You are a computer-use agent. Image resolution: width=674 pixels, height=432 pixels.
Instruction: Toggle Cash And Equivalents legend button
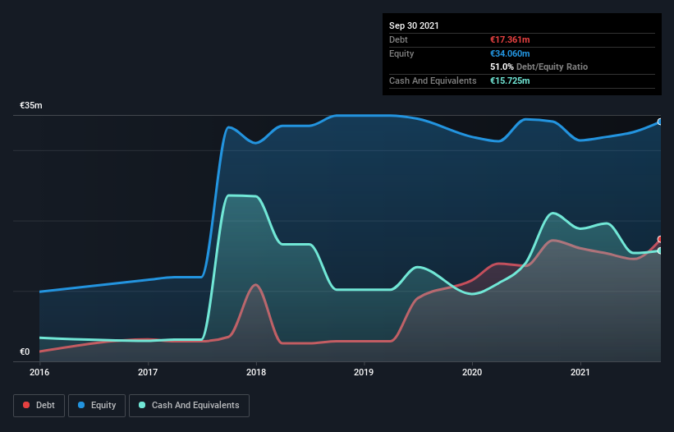coord(189,406)
